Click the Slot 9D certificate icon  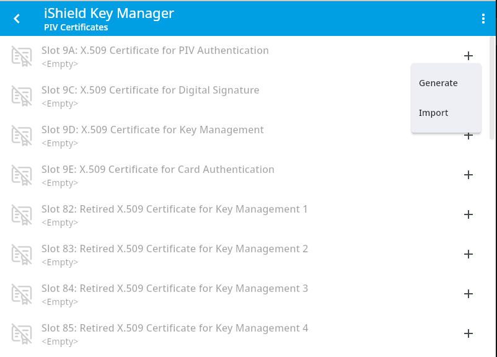[x=22, y=136]
